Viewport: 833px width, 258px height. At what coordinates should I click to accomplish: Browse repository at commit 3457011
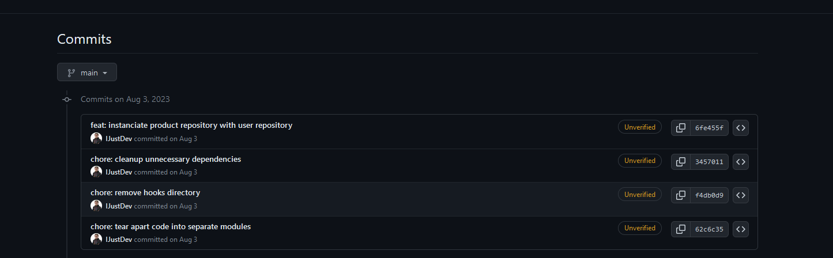(741, 162)
